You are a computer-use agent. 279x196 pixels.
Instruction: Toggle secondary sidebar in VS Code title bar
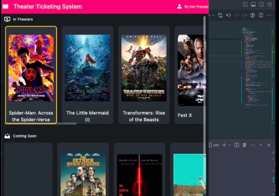pos(261,4)
